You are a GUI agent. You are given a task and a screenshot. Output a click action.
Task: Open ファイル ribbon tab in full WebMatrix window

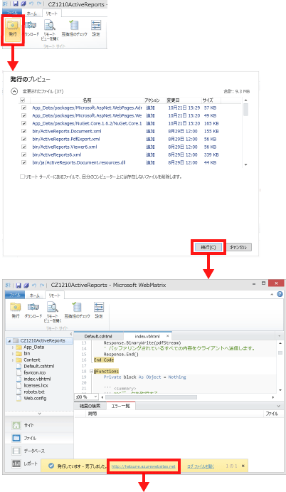click(x=15, y=295)
